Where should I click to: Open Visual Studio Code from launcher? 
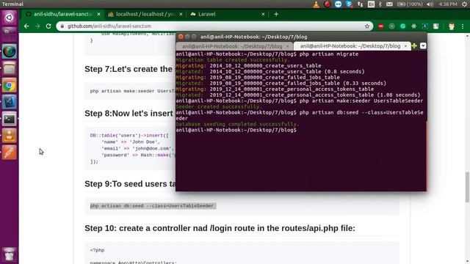click(10, 103)
